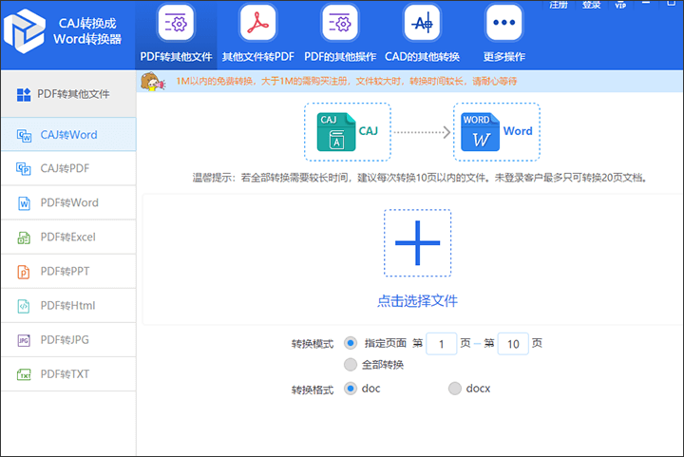This screenshot has height=457, width=684.
Task: Click the PDF转PPT sidebar icon
Action: tap(24, 272)
